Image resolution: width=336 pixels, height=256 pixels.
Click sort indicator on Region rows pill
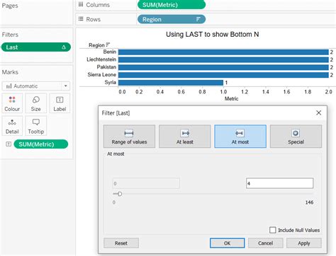pyautogui.click(x=198, y=19)
